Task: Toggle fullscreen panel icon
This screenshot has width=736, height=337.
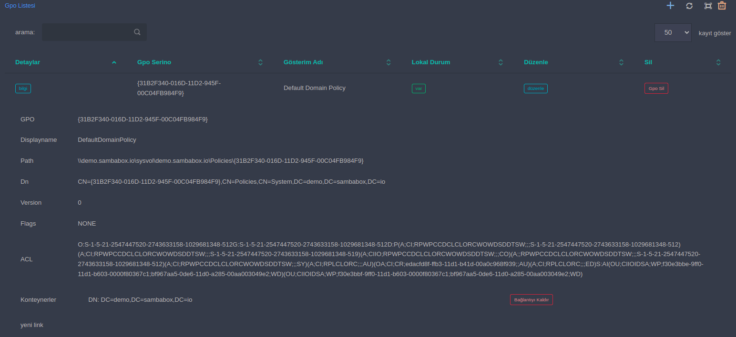Action: [x=708, y=6]
